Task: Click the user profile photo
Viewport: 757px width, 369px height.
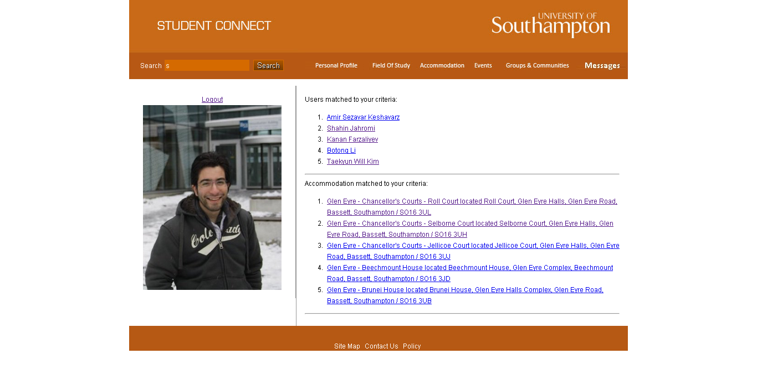Action: [212, 197]
